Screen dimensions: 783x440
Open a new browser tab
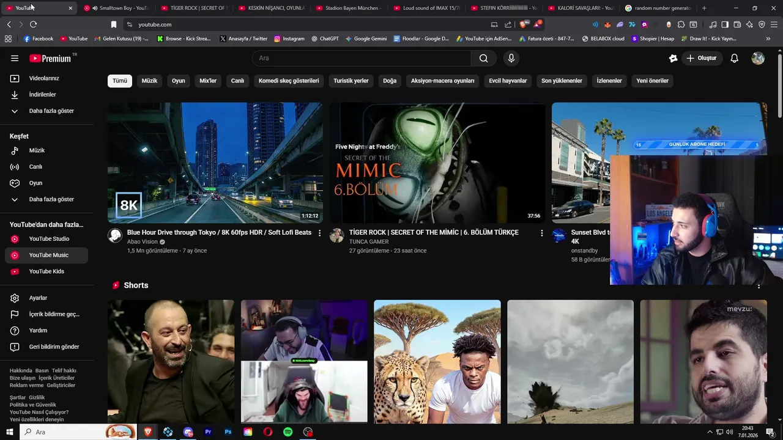tap(704, 8)
